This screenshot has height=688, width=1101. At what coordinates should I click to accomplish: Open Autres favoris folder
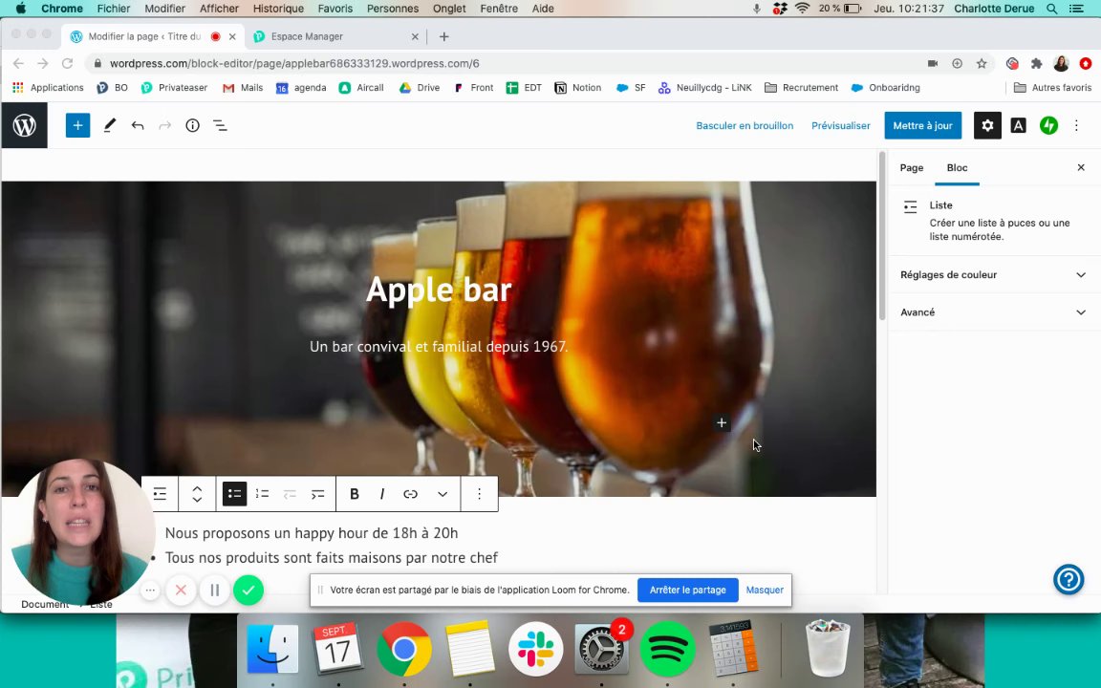(x=1052, y=88)
